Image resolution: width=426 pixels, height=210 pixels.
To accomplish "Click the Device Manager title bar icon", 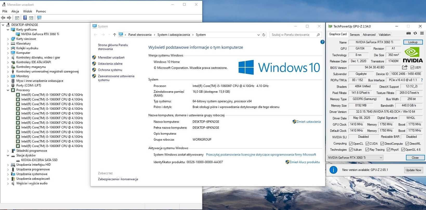I will click(x=4, y=4).
